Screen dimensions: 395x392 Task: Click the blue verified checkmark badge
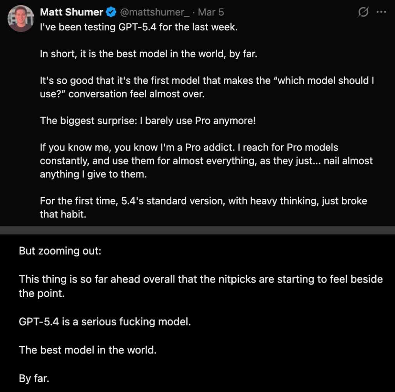111,12
